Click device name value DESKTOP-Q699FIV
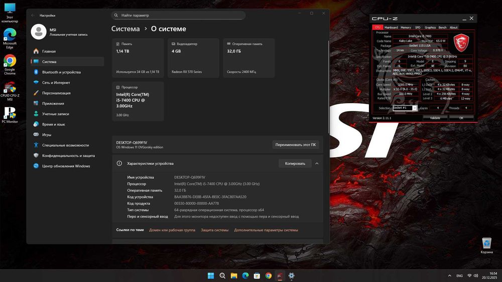 [190, 177]
